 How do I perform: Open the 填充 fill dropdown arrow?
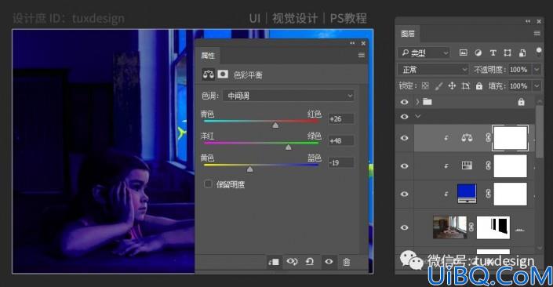pyautogui.click(x=537, y=85)
